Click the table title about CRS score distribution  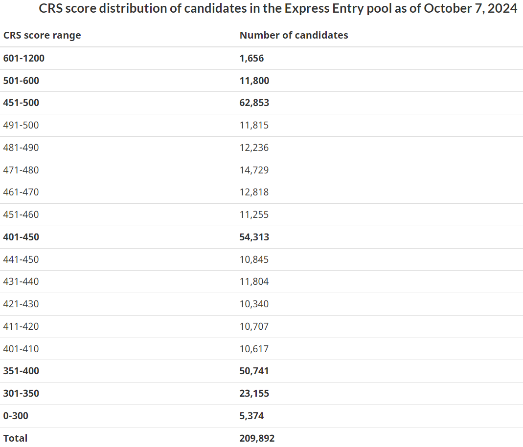pyautogui.click(x=278, y=9)
